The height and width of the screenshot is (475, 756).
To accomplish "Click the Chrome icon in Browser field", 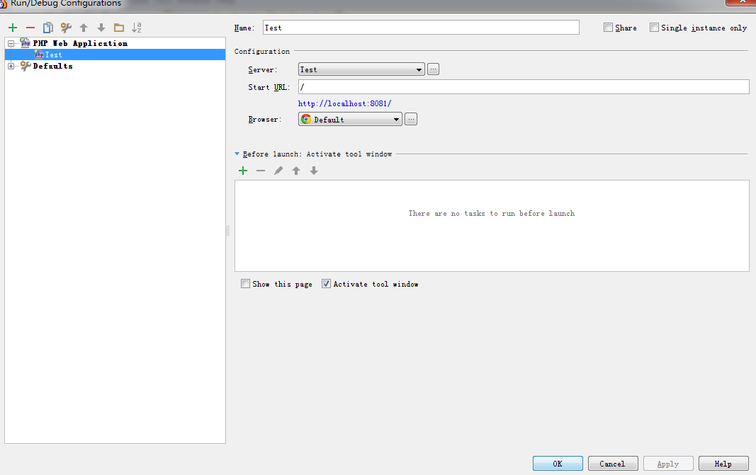I will [305, 119].
